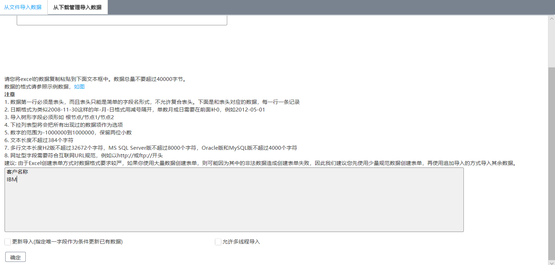This screenshot has height=265, width=555.
Task: Click note 5 about number range
Action: pyautogui.click(x=68, y=133)
